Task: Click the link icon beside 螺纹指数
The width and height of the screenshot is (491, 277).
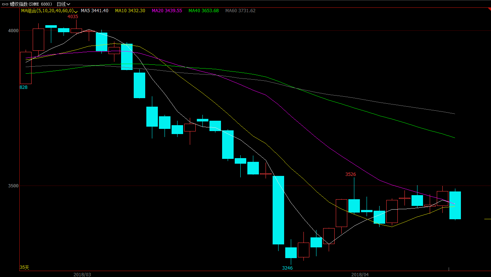Action: pyautogui.click(x=5, y=4)
